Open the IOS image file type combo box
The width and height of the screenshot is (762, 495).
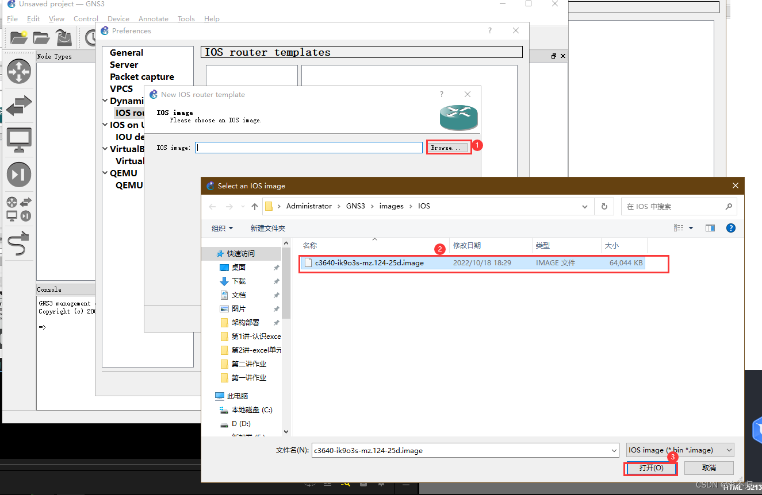tap(680, 450)
